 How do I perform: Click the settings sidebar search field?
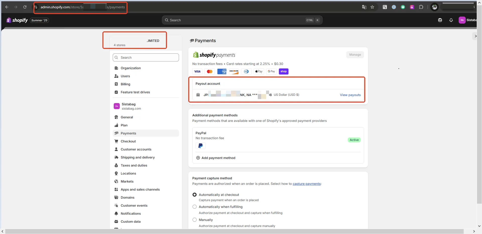[x=146, y=57]
